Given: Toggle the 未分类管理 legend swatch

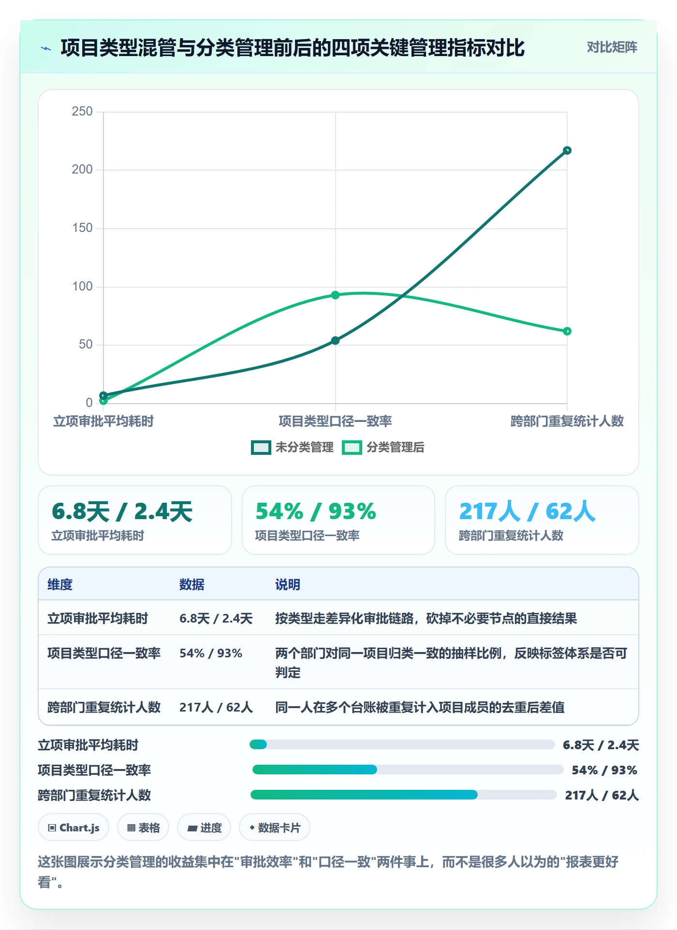Looking at the screenshot, I should pyautogui.click(x=261, y=448).
